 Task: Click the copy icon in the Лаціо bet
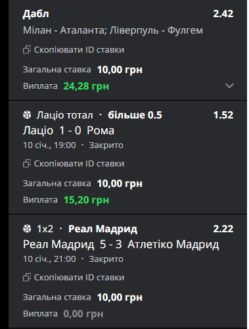27,164
